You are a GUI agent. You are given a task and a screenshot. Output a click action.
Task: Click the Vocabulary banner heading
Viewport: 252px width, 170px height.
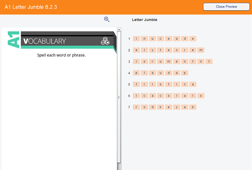click(45, 41)
